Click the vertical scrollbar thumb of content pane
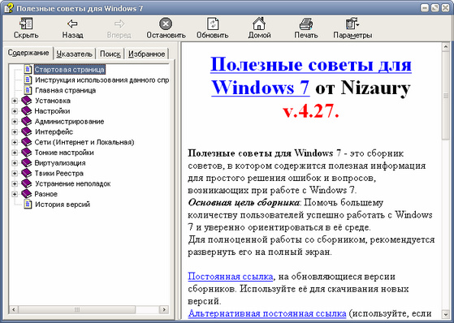Viewport: 454px width, 323px height. click(446, 96)
